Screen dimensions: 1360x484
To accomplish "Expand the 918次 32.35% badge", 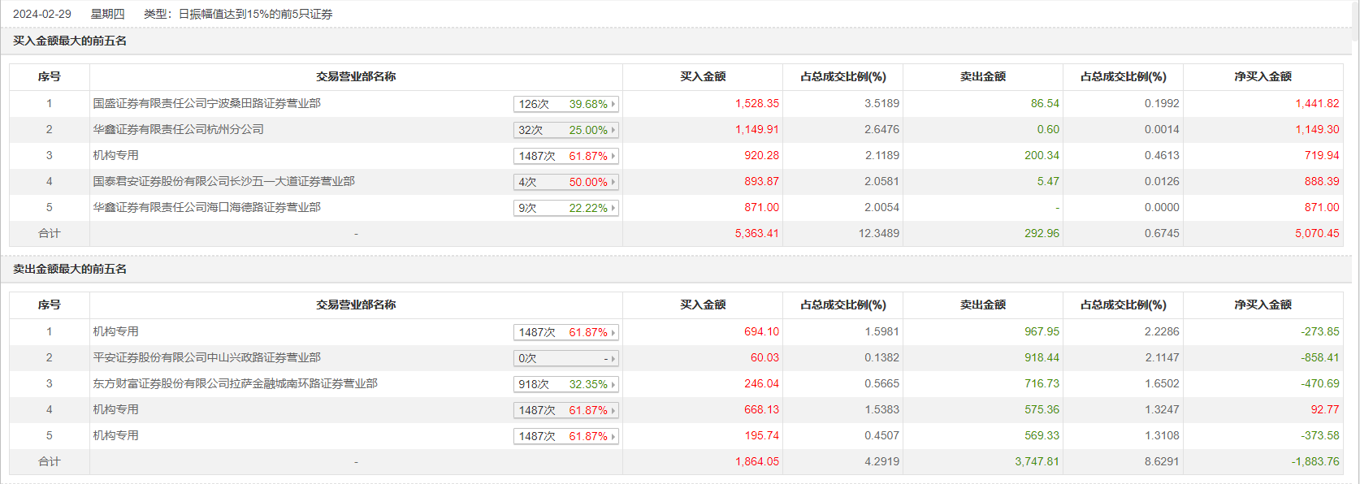I will (x=566, y=384).
